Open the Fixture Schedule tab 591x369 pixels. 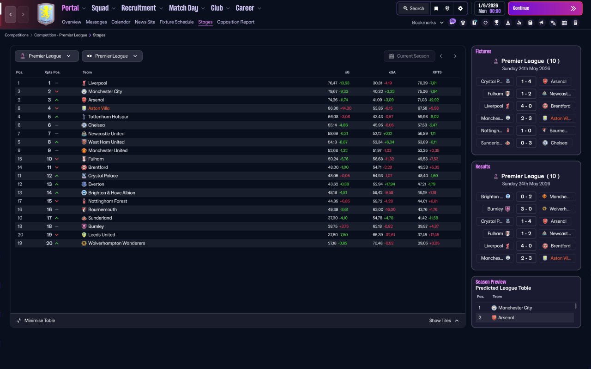[177, 22]
